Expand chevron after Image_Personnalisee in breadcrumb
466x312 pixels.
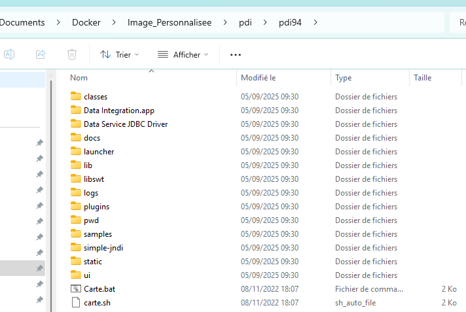225,23
